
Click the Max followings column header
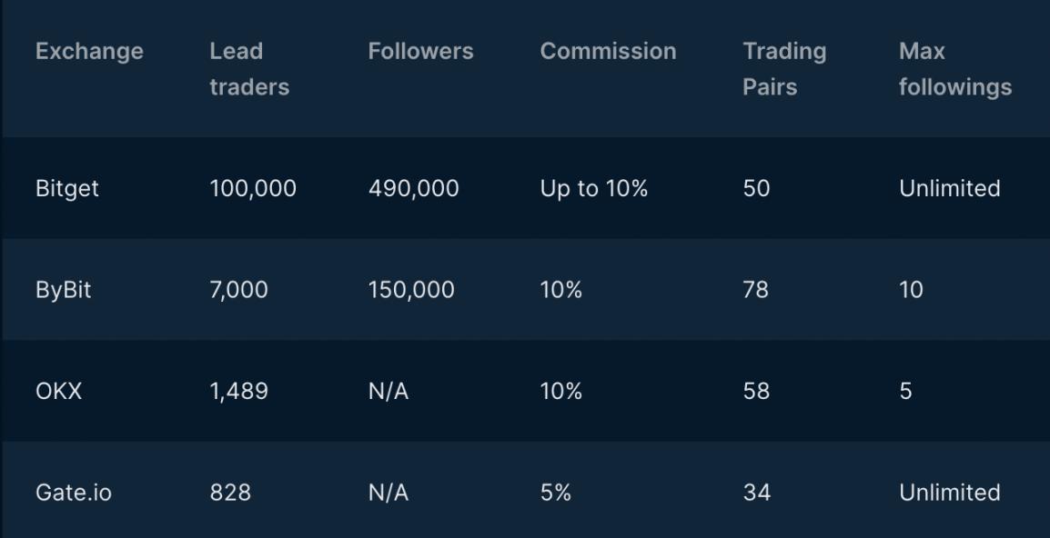click(954, 69)
